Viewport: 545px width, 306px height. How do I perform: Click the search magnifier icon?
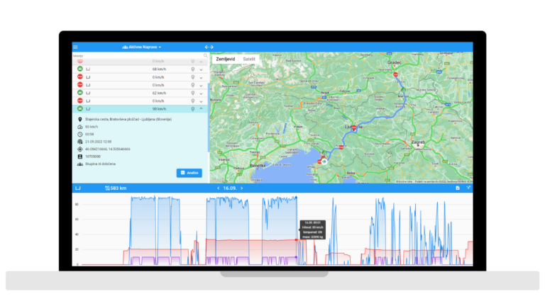[x=206, y=55]
